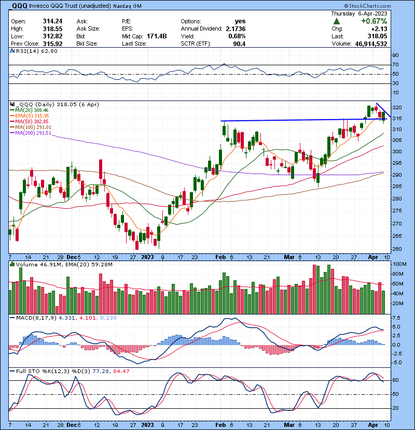Select the Annual Dividend value 2.1736
This screenshot has width=415, height=430.
(236, 28)
